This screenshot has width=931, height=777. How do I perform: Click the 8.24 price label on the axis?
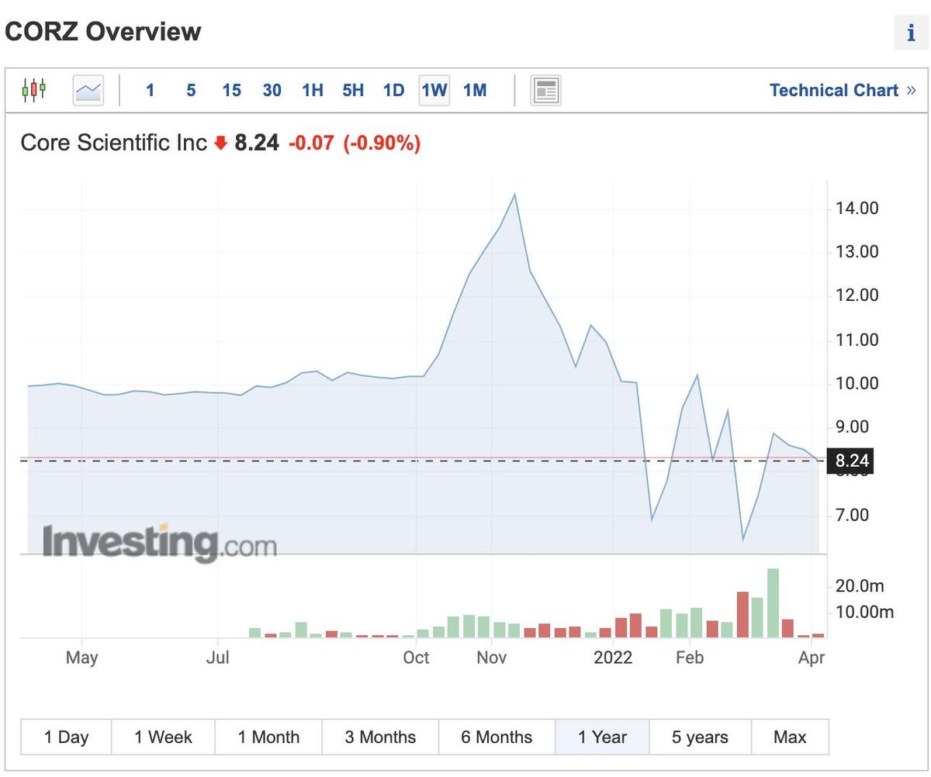[850, 460]
